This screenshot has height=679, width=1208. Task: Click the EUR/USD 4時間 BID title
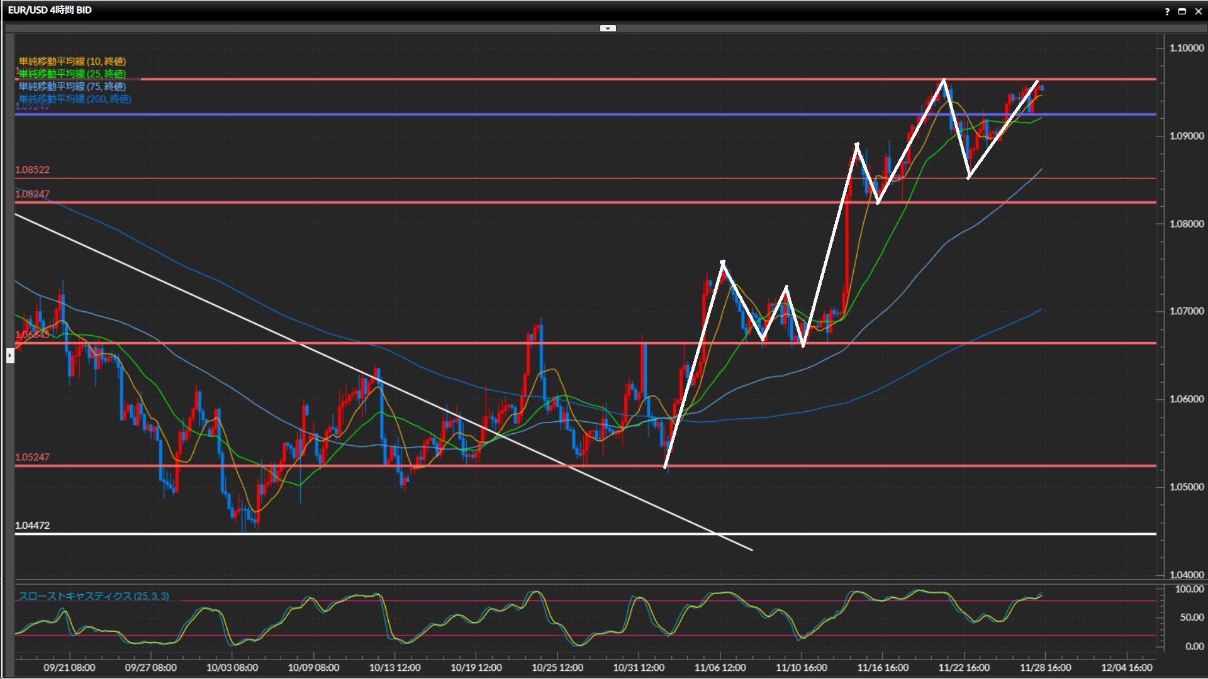point(50,10)
